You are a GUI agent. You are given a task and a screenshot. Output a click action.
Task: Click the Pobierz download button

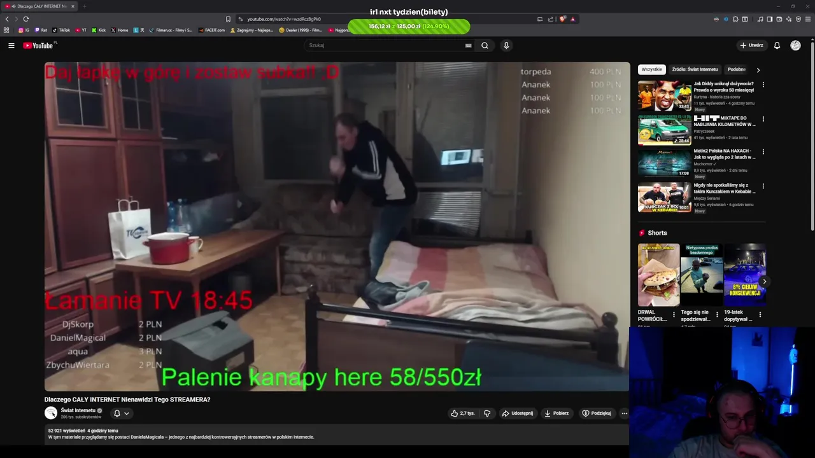click(556, 413)
